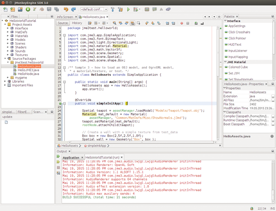Click the Stop Macro Recording icon
Image resolution: width=276 pixels, height=211 pixels.
(x=188, y=23)
